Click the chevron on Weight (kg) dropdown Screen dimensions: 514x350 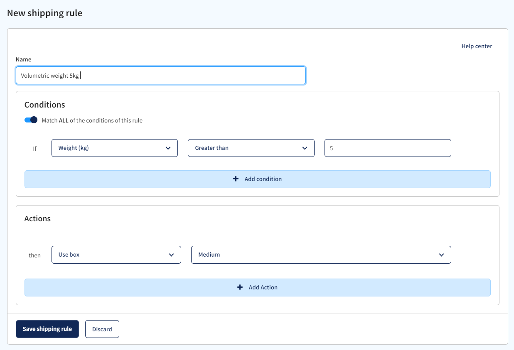(168, 148)
